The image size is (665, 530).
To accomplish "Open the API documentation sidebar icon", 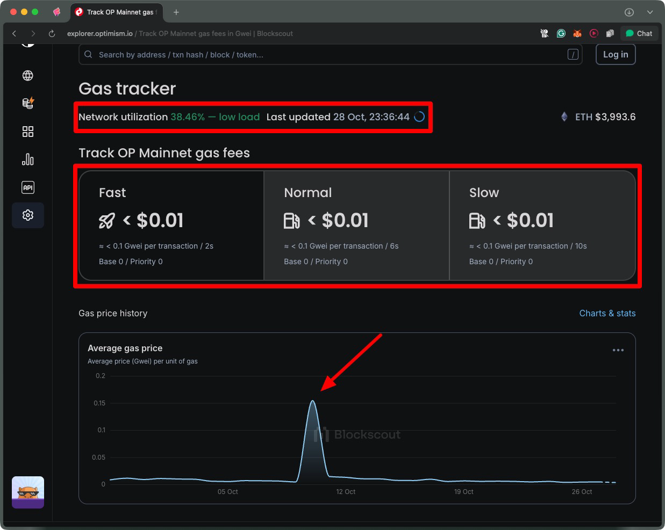I will click(28, 187).
